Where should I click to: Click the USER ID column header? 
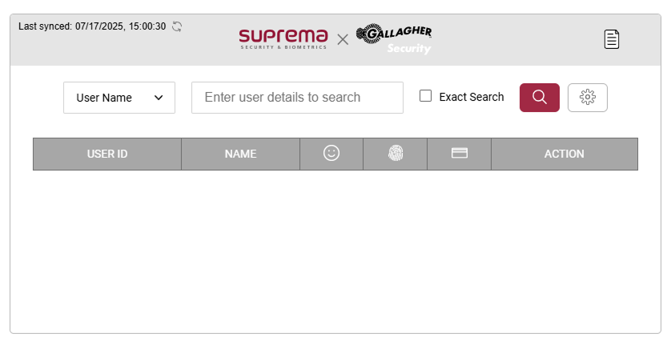coord(107,154)
